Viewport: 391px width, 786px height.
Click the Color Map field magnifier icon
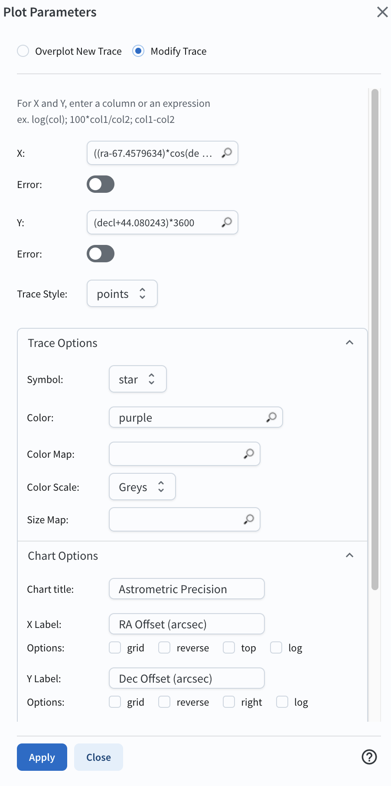point(249,454)
